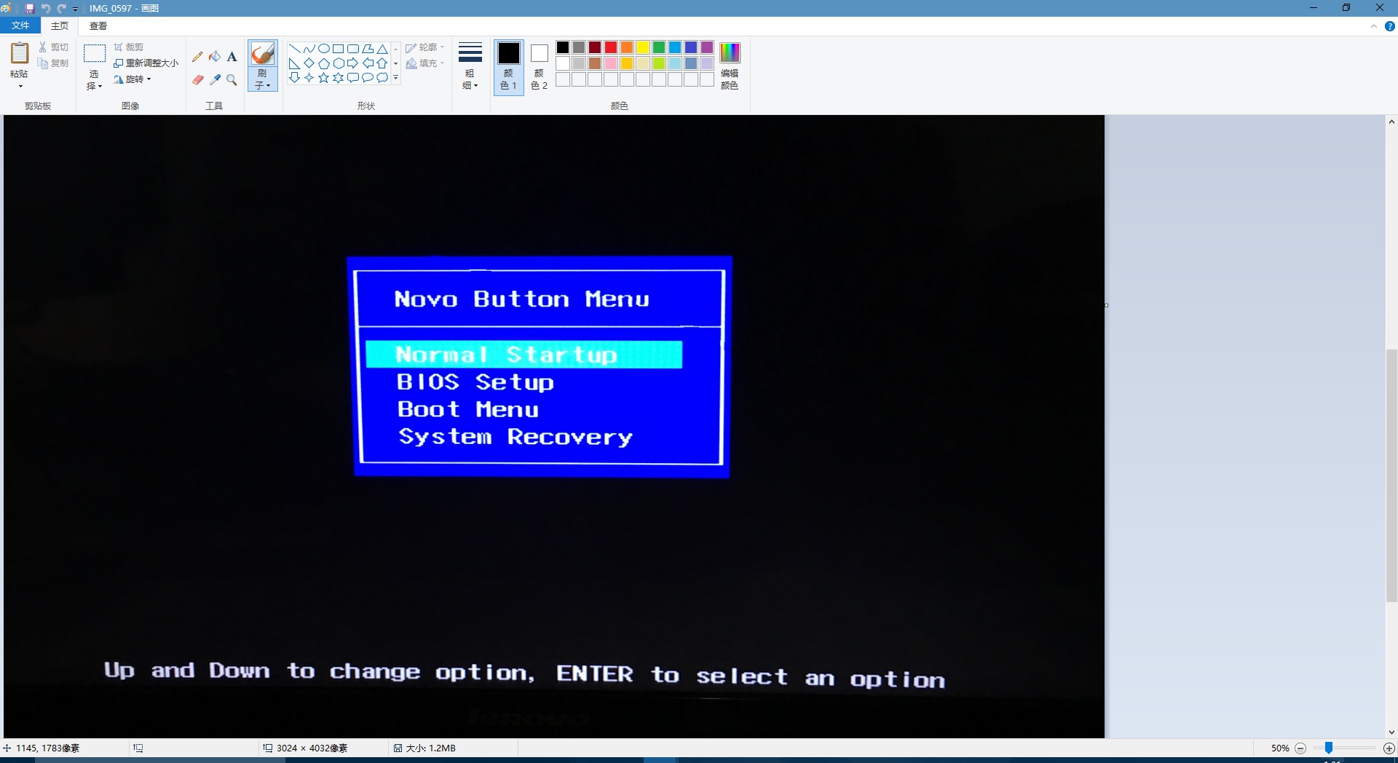
Task: Pick the Rectangle shape
Action: 339,49
